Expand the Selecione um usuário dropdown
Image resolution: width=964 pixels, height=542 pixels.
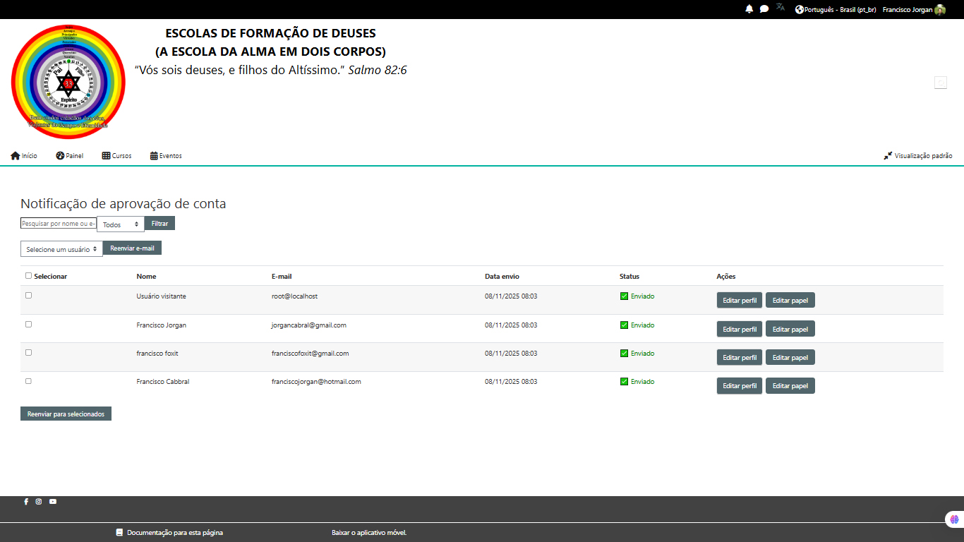[61, 249]
